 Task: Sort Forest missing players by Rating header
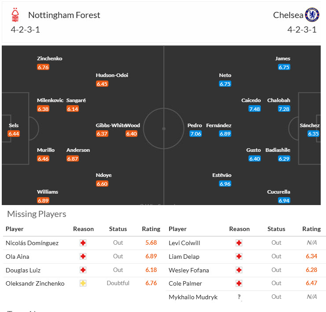[151, 229]
